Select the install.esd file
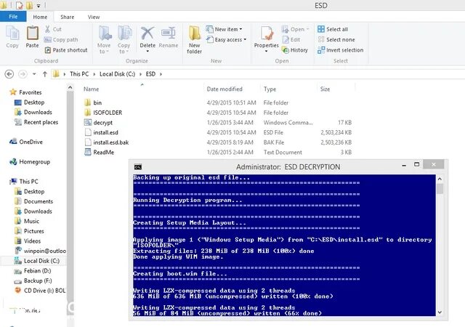Viewport: 465px width, 327px height. [x=101, y=132]
